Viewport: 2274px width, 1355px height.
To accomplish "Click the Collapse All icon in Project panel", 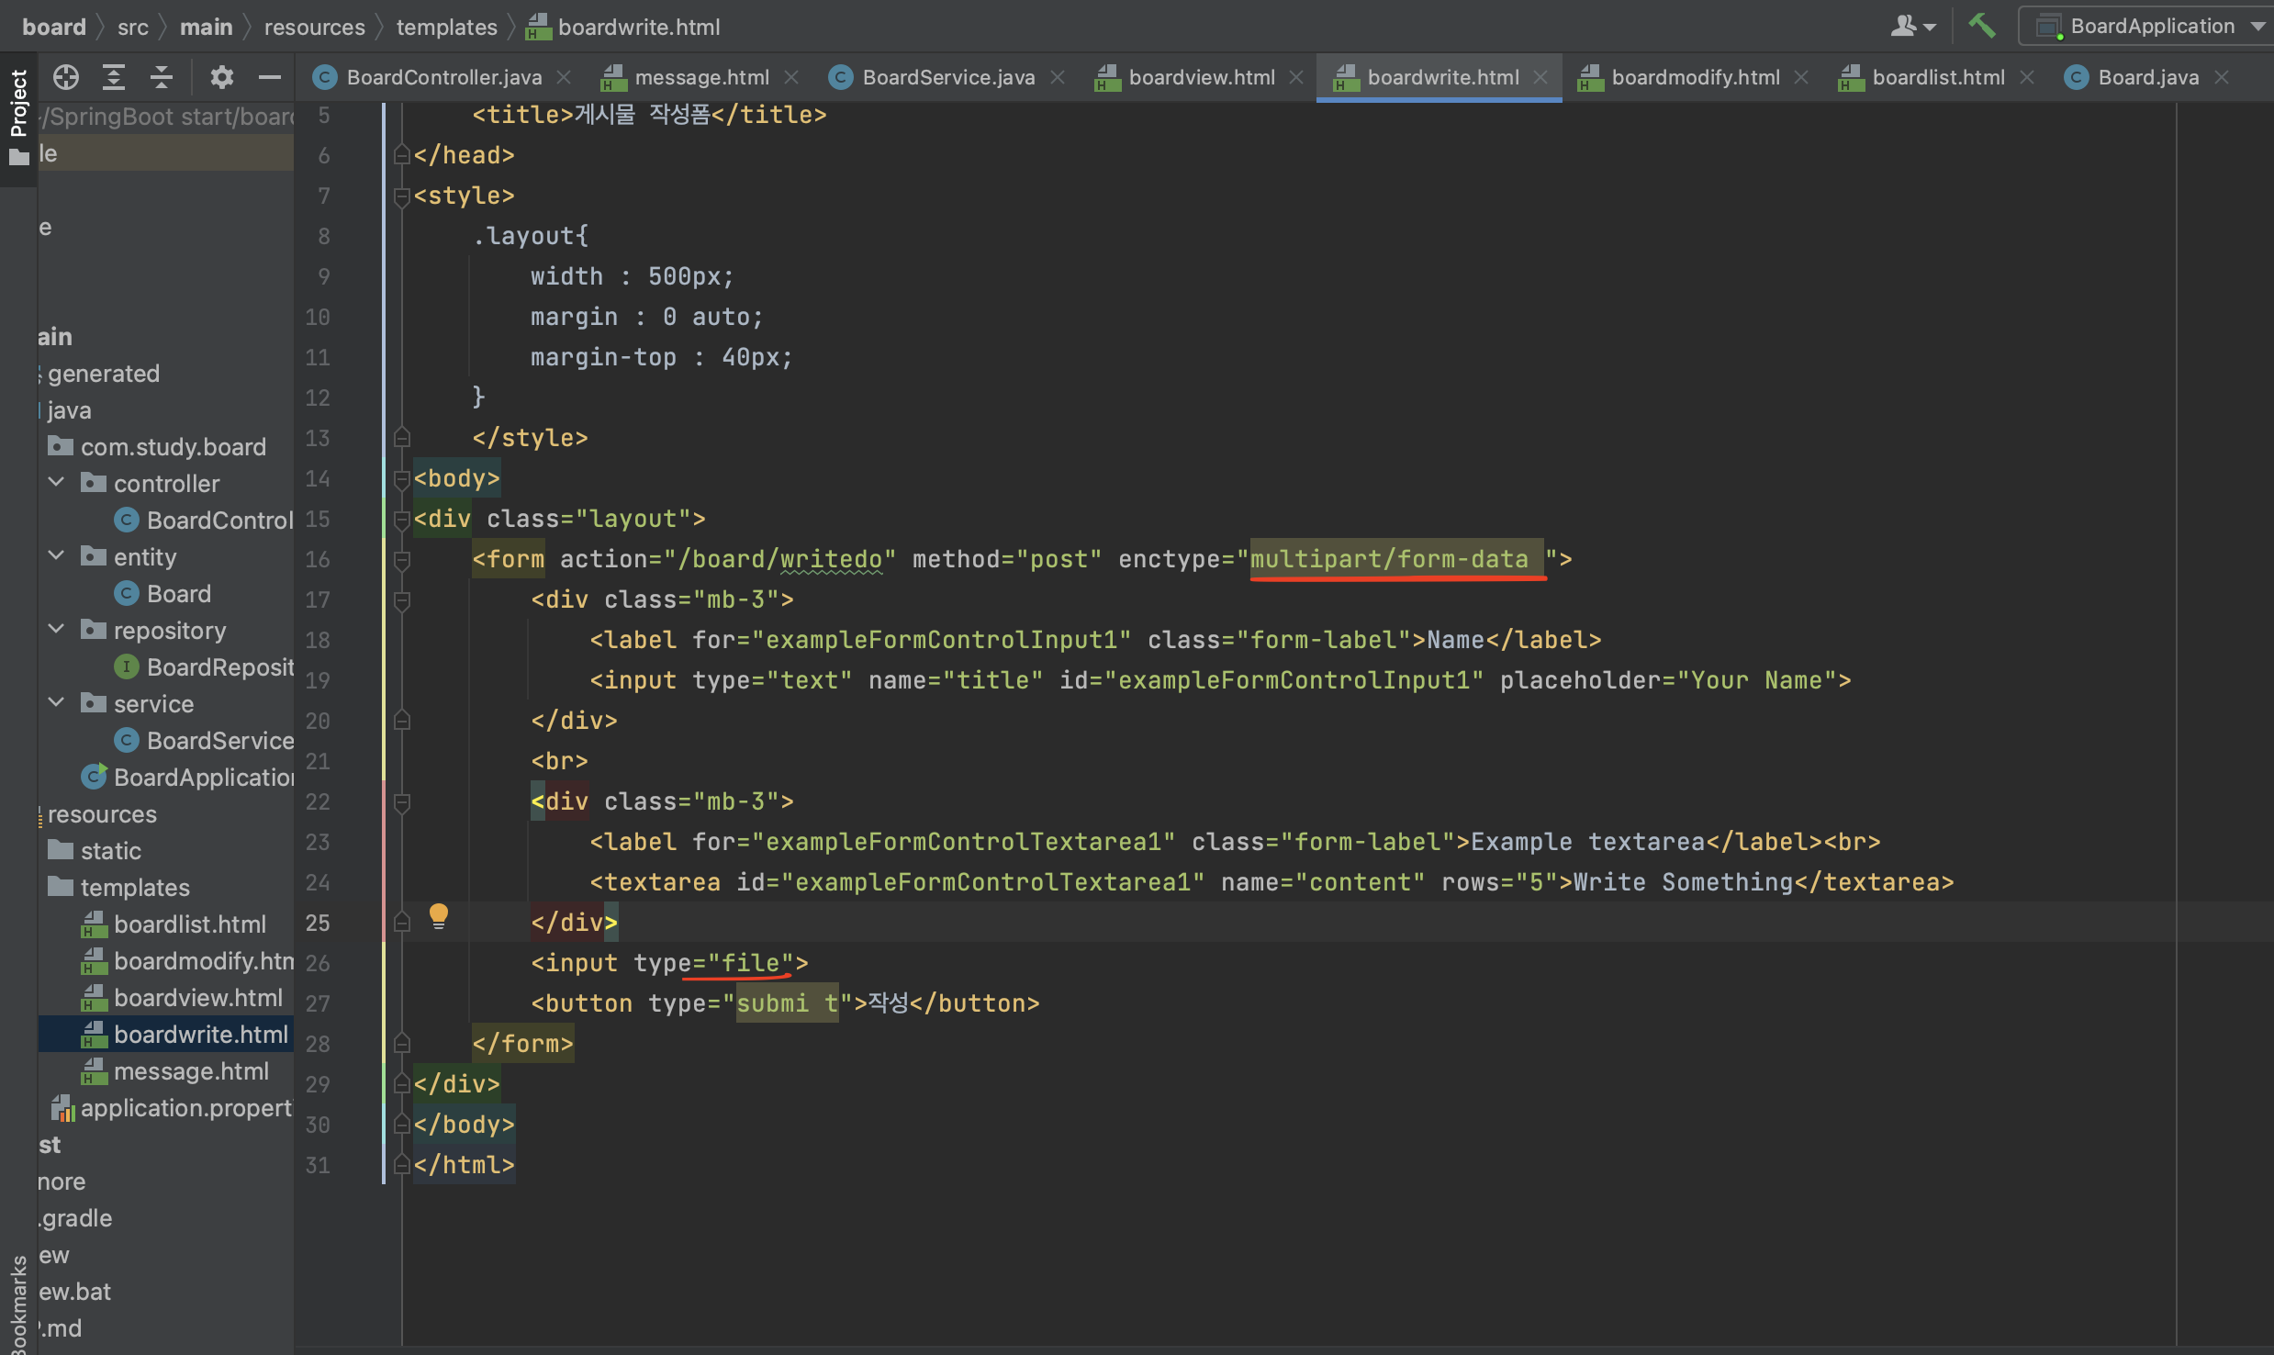I will pos(162,77).
